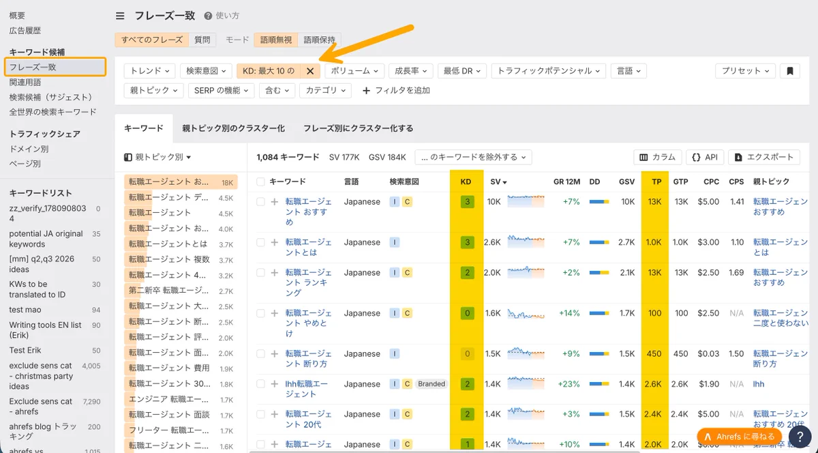Open the 検索意図 filter dropdown
Image resolution: width=818 pixels, height=453 pixels.
pyautogui.click(x=206, y=71)
